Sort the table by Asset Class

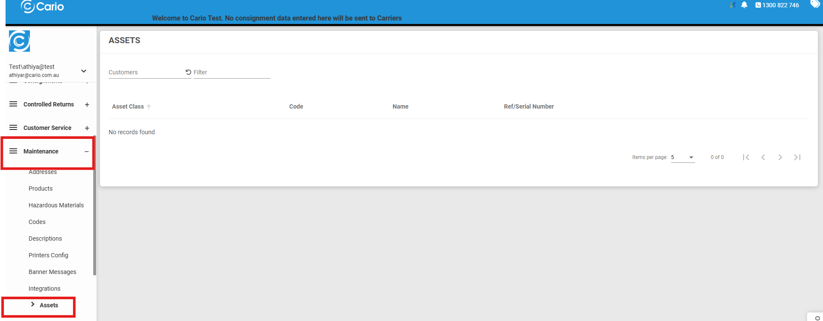[128, 106]
